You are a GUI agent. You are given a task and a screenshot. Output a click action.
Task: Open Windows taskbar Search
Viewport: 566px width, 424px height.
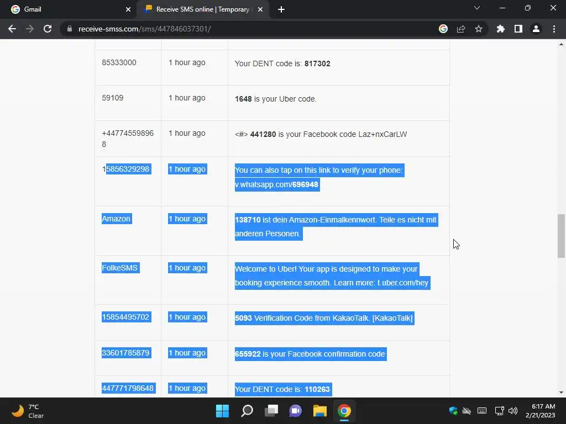pyautogui.click(x=247, y=411)
